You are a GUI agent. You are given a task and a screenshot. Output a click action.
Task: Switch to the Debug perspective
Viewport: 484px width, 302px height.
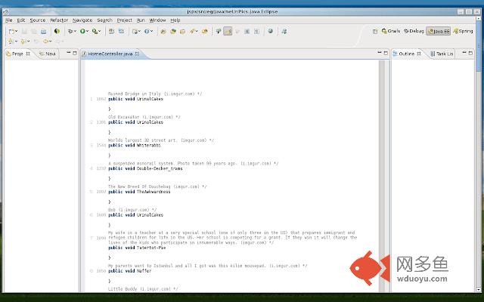[x=414, y=31]
